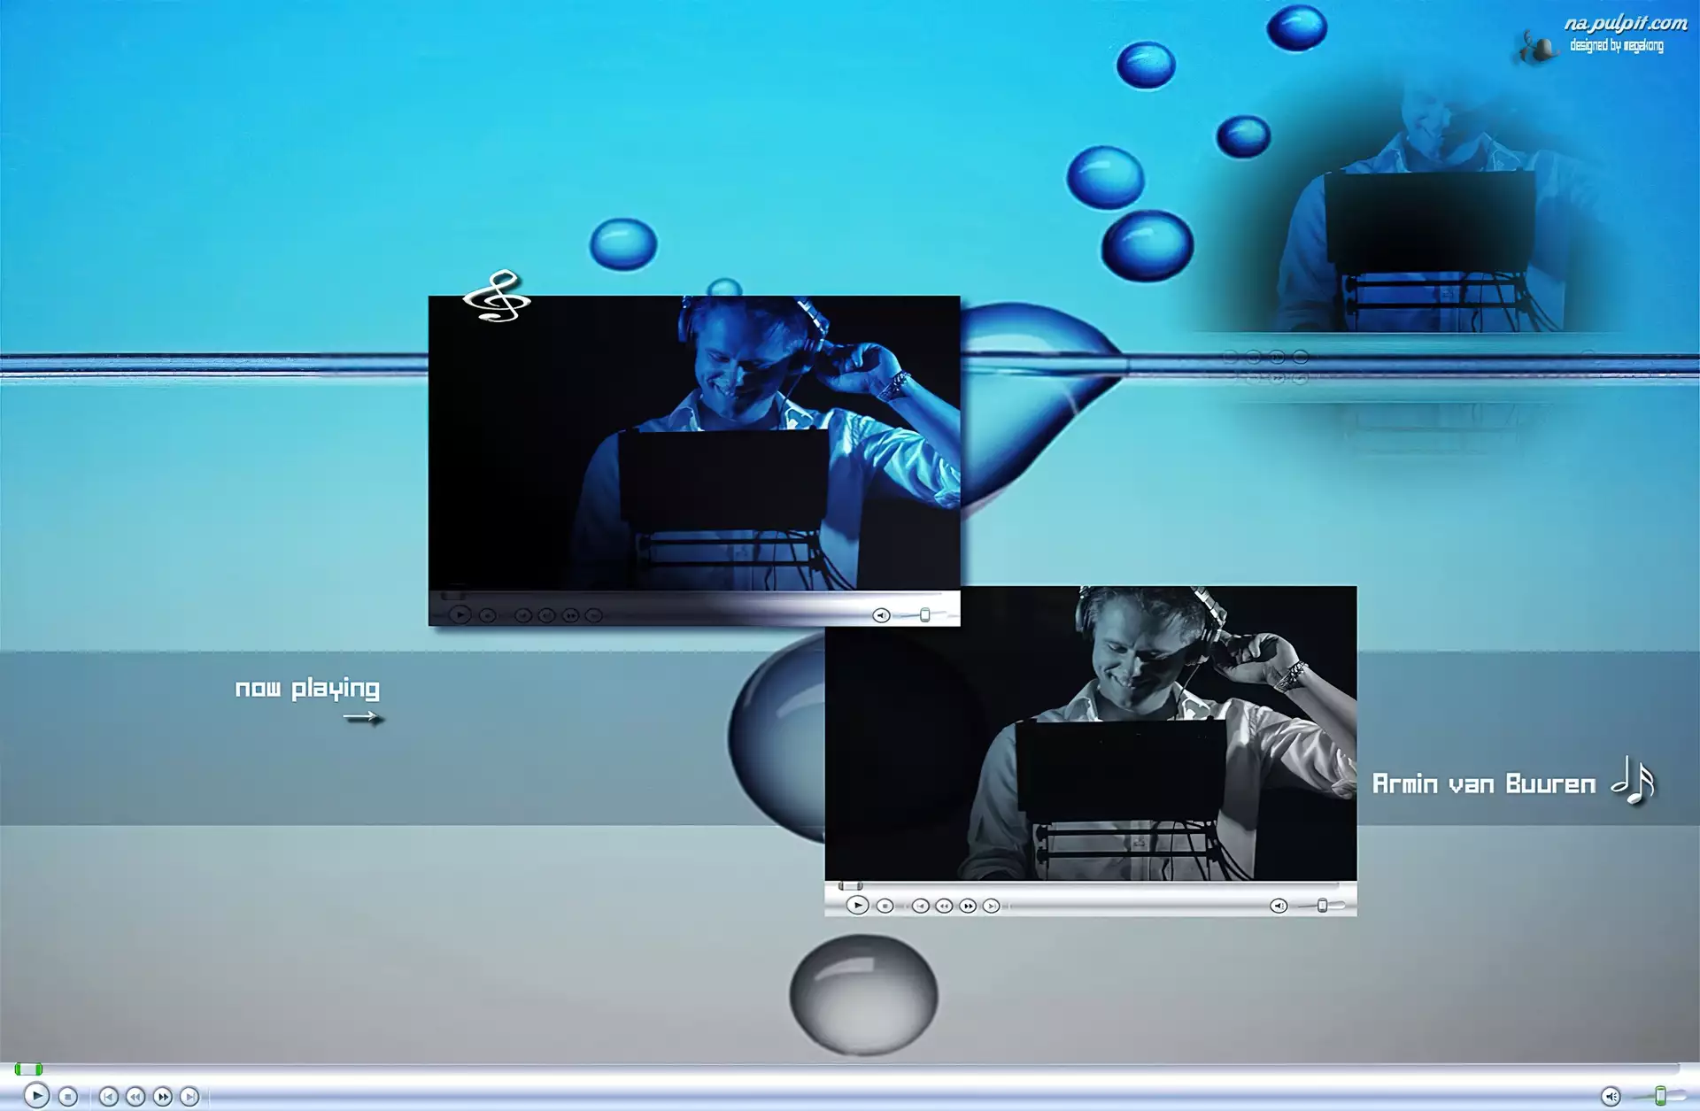This screenshot has width=1700, height=1111.
Task: Click the 'now playing' text label
Action: tap(307, 688)
